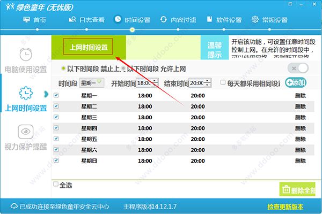Delete the 星期二 time entry

pyautogui.click(x=301, y=106)
